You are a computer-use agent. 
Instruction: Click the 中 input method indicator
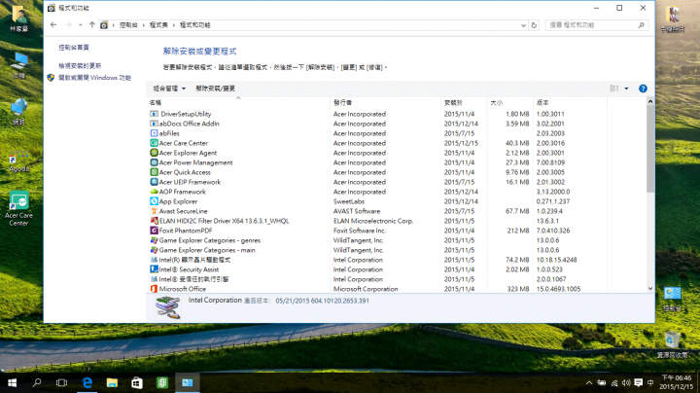coord(650,382)
